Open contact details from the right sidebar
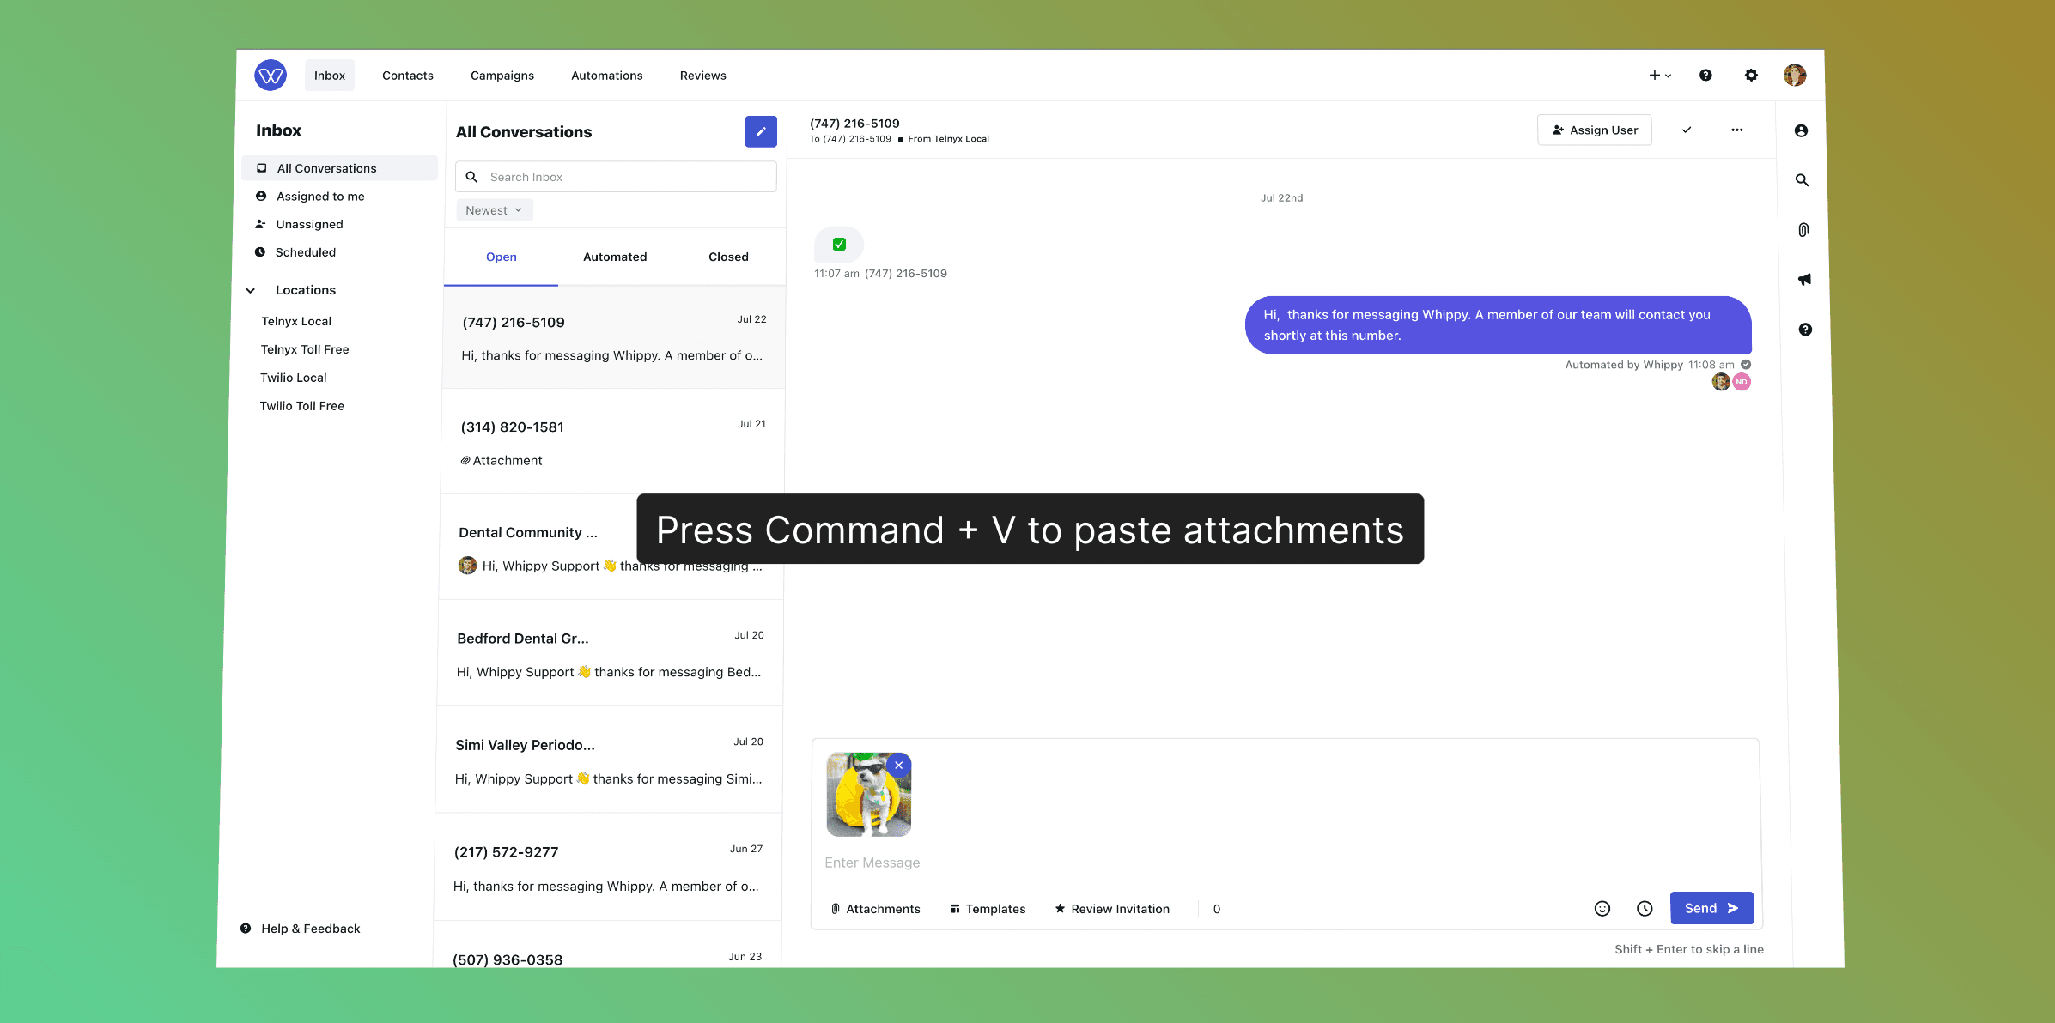The width and height of the screenshot is (2055, 1023). (1802, 130)
